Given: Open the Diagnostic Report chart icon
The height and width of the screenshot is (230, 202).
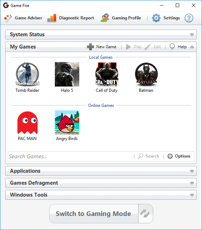Looking at the screenshot, I should [x=52, y=18].
